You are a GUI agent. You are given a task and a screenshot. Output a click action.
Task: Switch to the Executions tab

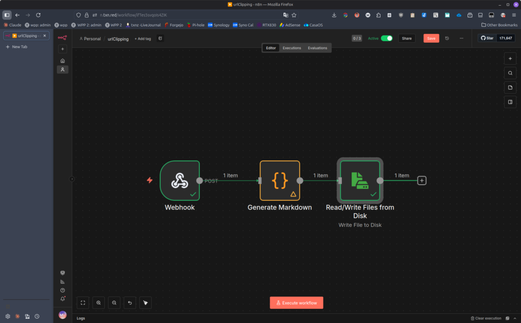click(x=292, y=48)
